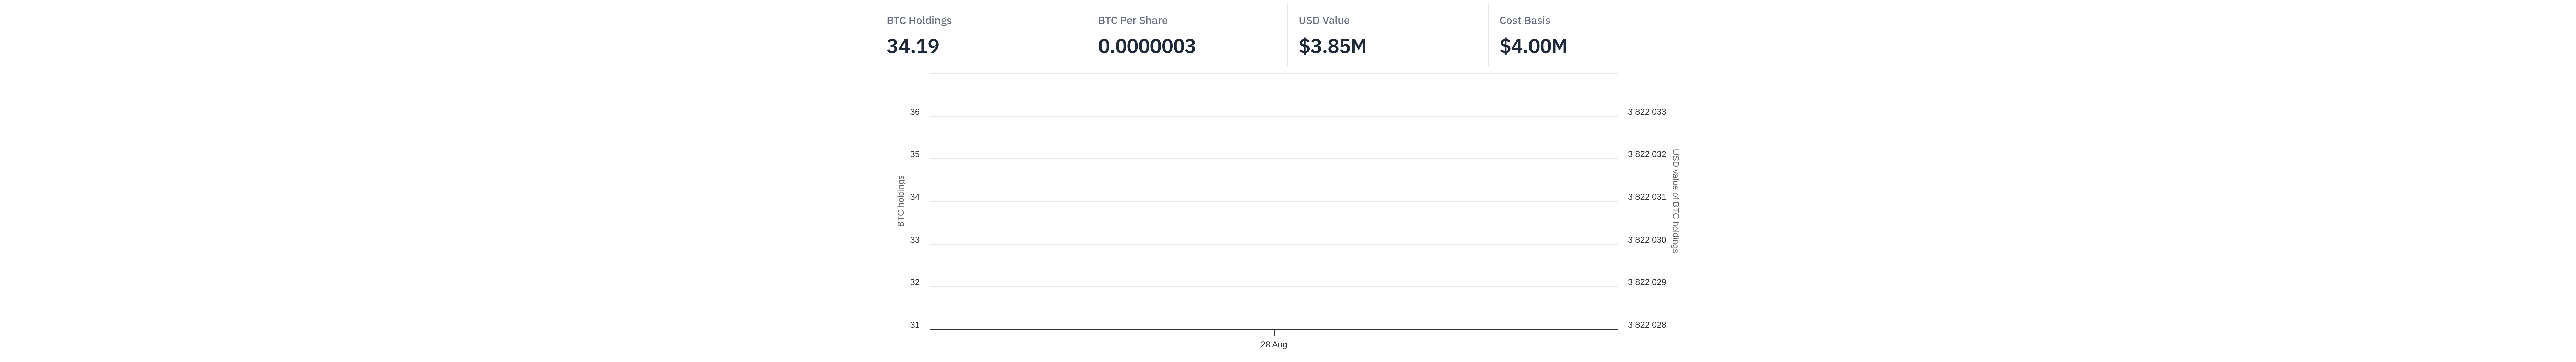Click the USD Value stat label
Image resolution: width=2576 pixels, height=362 pixels.
(1323, 20)
